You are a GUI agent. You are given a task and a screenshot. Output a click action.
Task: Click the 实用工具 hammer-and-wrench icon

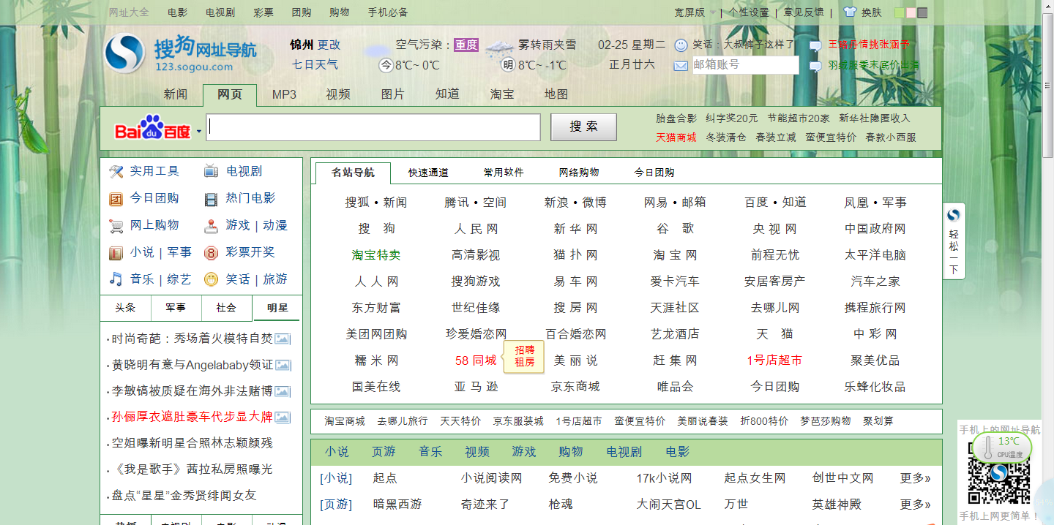116,172
